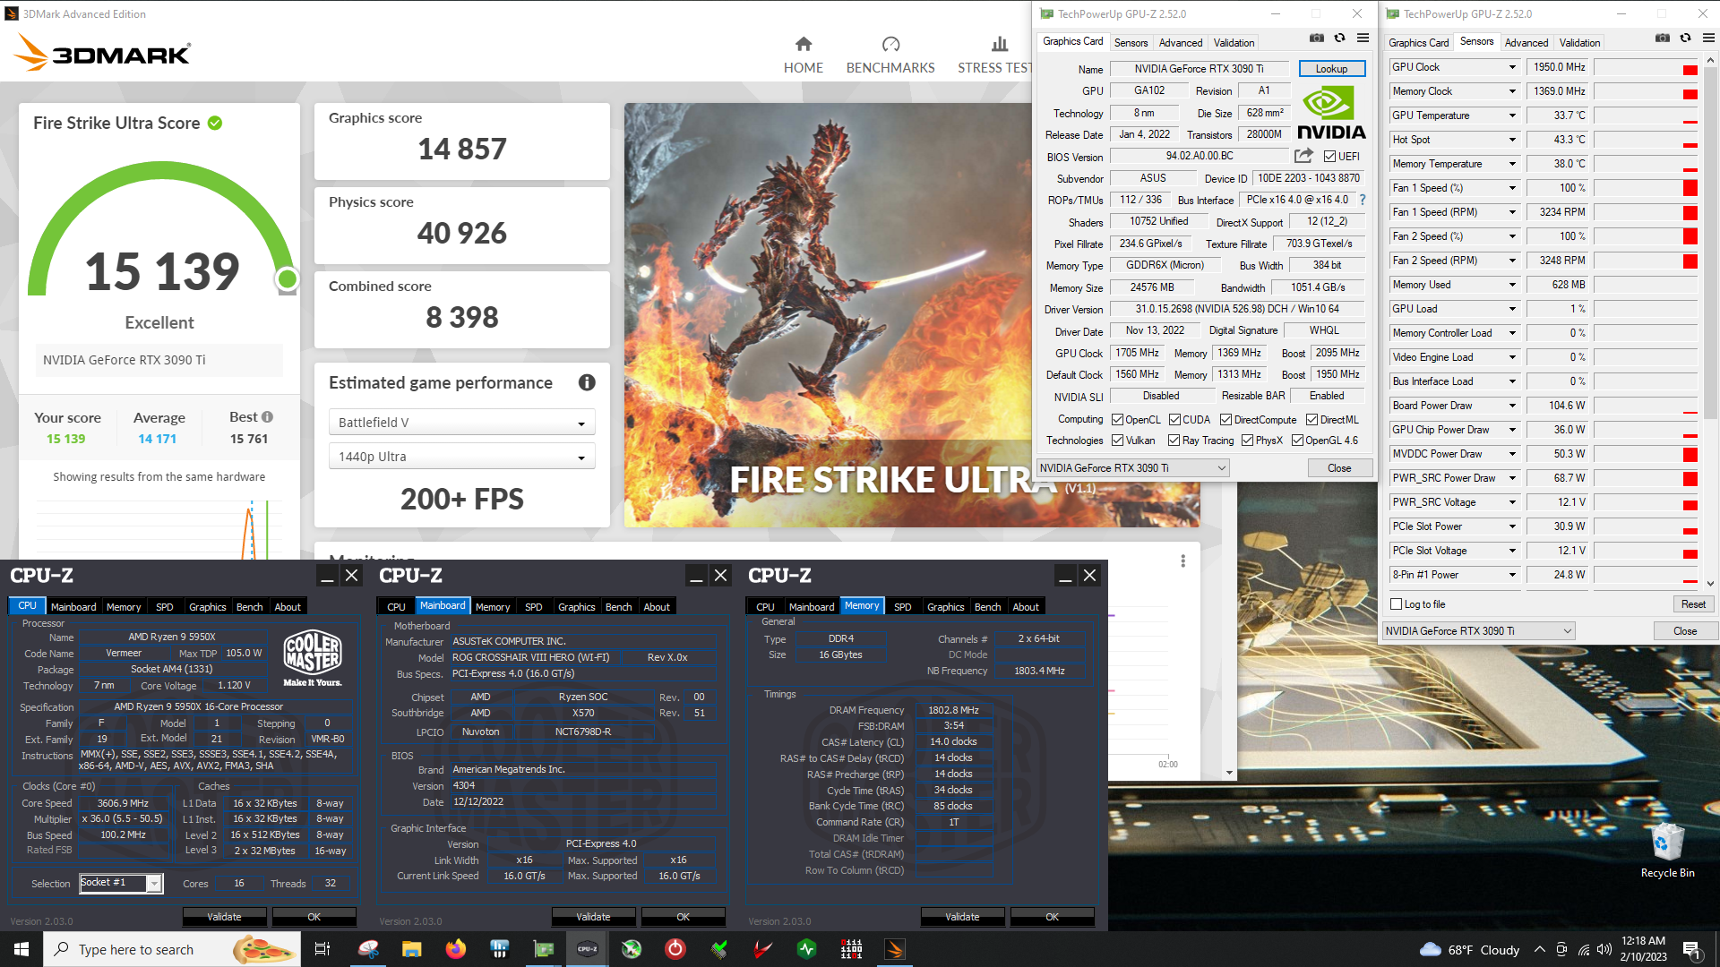Screen dimensions: 1720x967
Task: Click the 3DMark taskbar icon
Action: pyautogui.click(x=895, y=949)
